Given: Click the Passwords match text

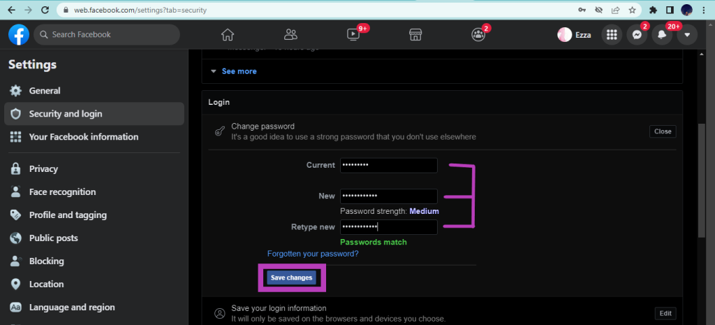Looking at the screenshot, I should (374, 242).
